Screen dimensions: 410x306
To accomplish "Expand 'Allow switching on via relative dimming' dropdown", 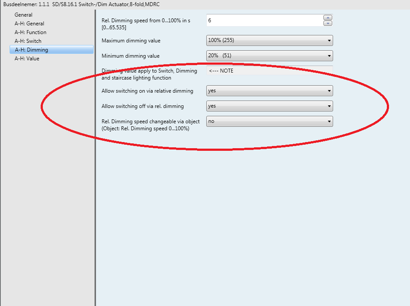I will click(x=269, y=91).
